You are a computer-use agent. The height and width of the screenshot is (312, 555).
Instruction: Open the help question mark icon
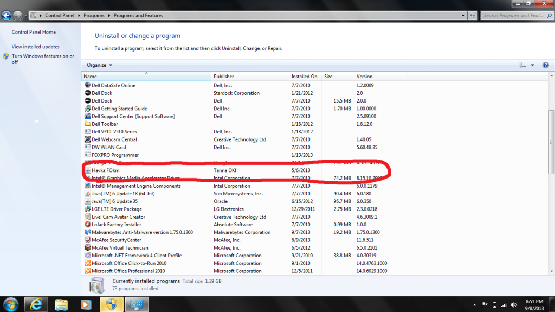pyautogui.click(x=545, y=65)
